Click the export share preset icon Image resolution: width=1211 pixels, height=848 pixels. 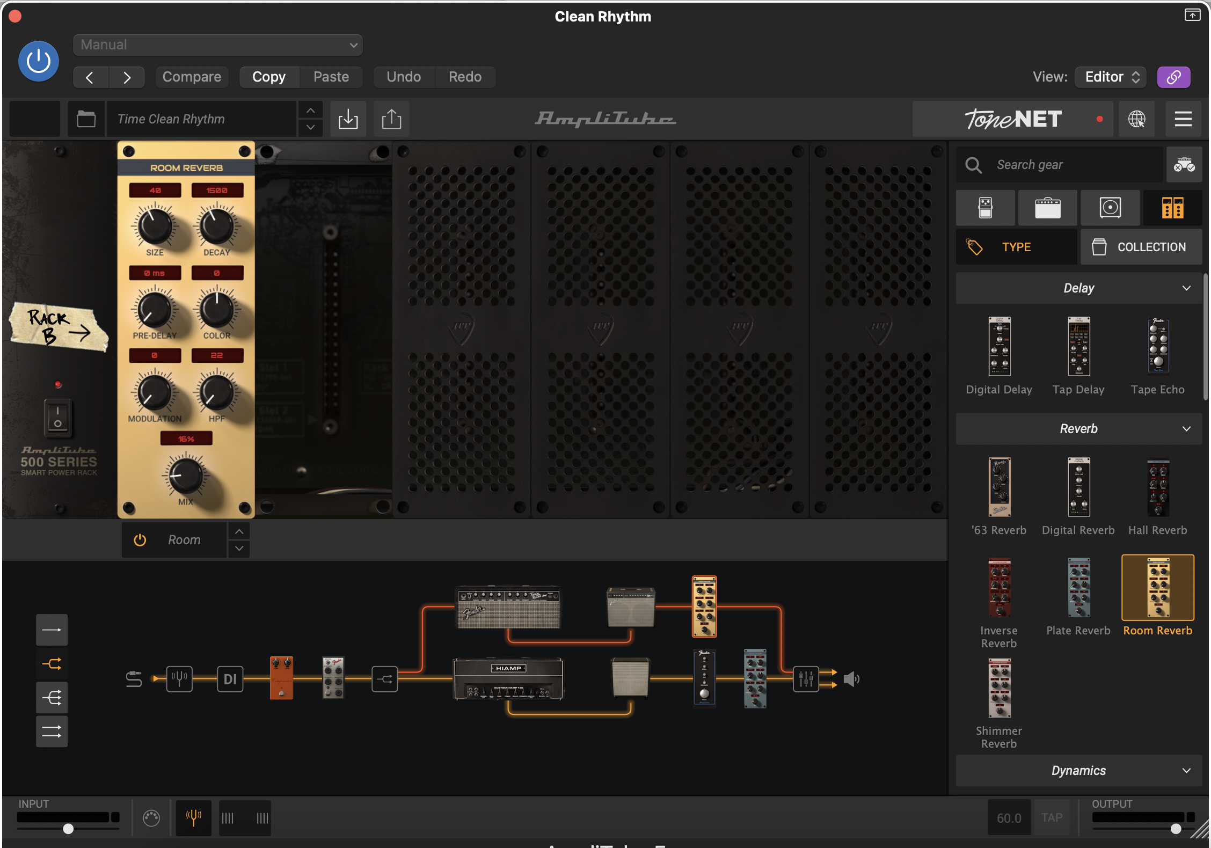tap(391, 119)
